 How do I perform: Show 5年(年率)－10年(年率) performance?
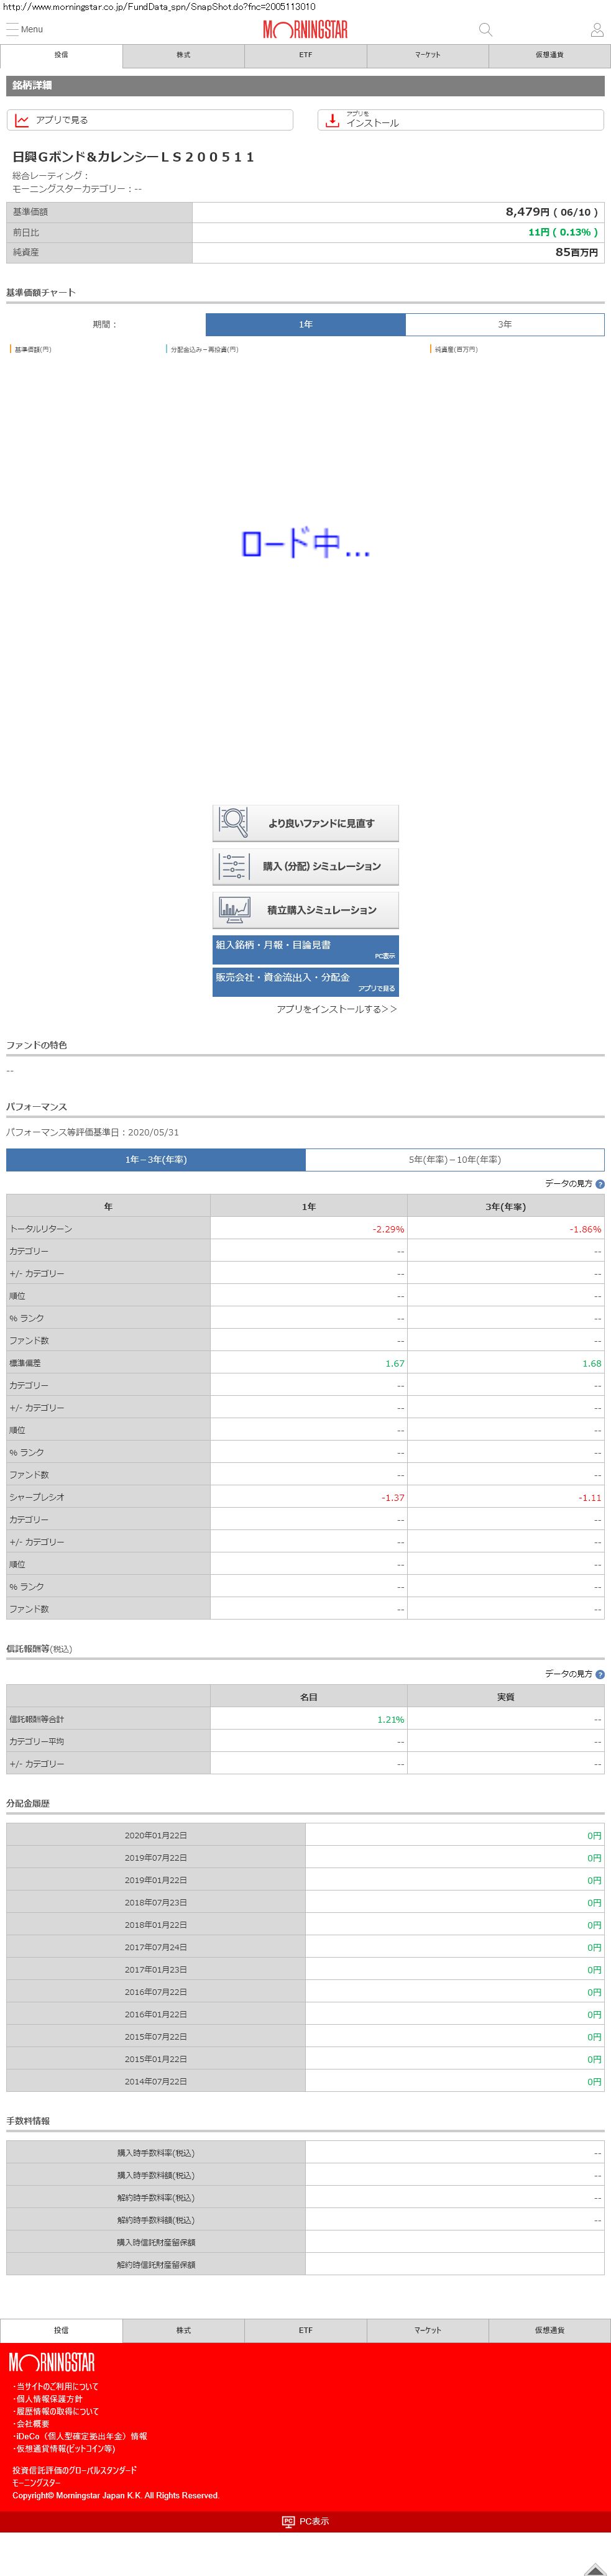(454, 1159)
